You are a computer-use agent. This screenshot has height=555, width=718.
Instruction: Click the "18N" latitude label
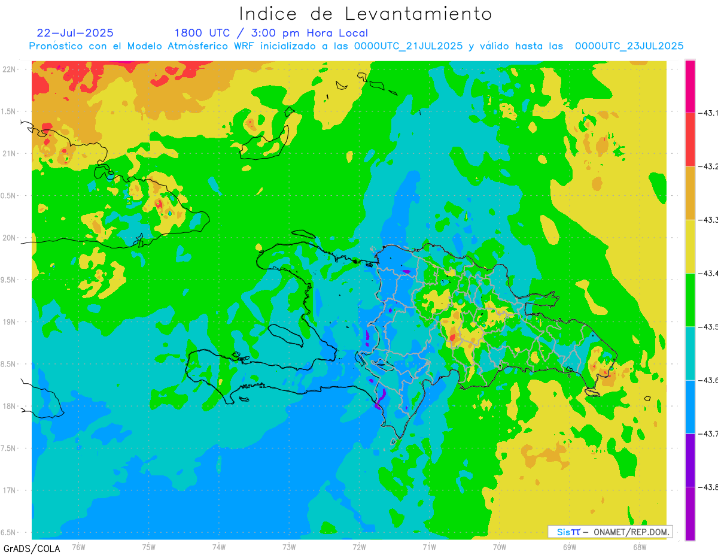[x=10, y=406]
